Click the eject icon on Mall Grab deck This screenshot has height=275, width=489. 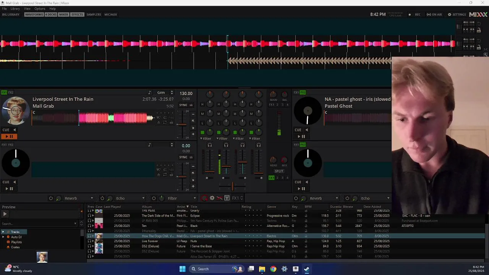point(159,122)
